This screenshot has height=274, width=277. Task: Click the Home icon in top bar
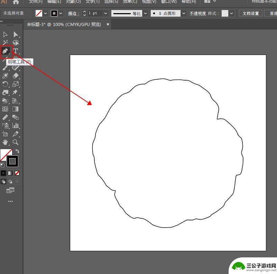[x=16, y=2]
